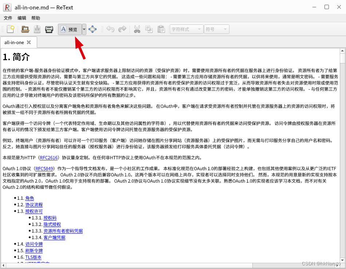
Task: Save the current document
Action: (37, 30)
